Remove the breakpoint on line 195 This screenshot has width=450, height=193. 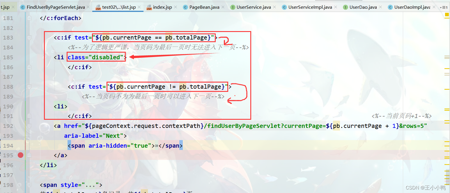point(20,155)
